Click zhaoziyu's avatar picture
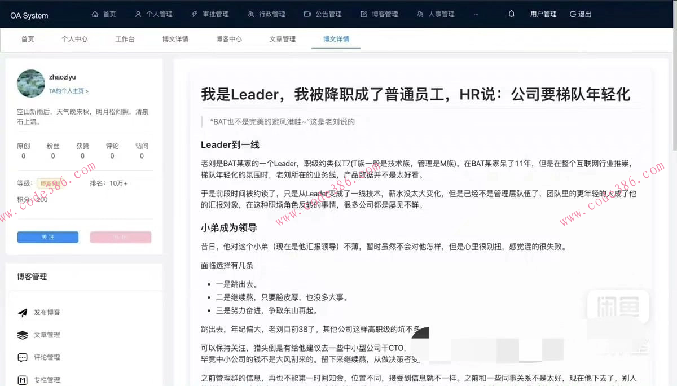 click(x=30, y=83)
